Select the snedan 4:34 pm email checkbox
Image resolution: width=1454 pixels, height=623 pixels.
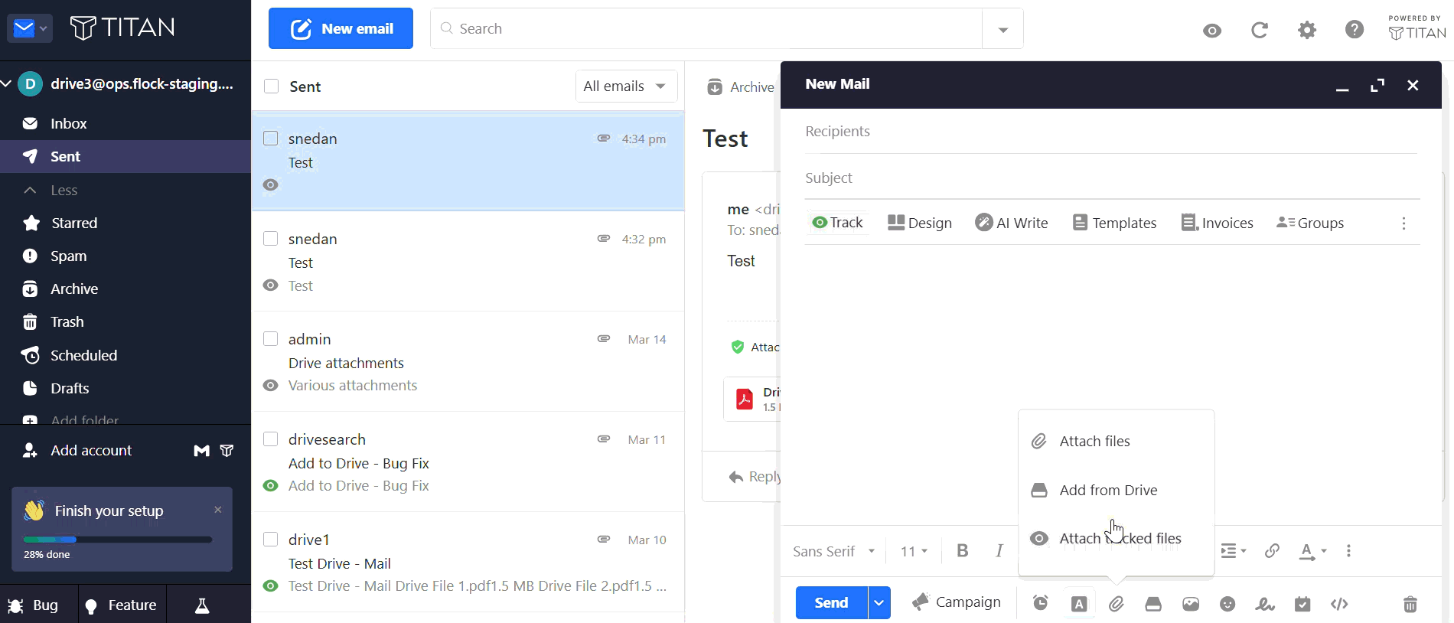tap(271, 138)
